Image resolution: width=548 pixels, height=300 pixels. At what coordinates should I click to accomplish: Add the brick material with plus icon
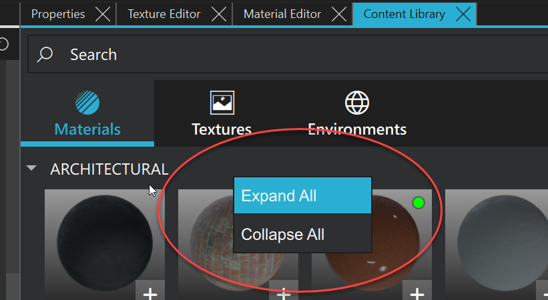click(x=284, y=292)
